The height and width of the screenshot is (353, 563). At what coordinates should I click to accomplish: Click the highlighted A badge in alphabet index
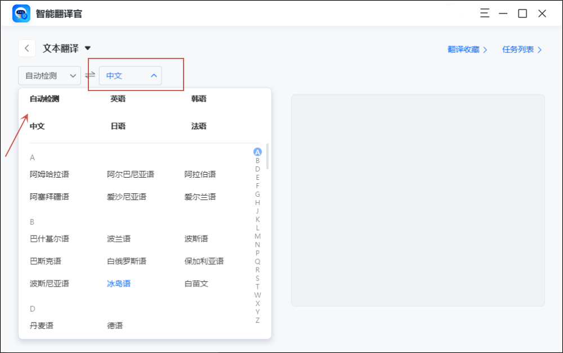click(x=257, y=151)
